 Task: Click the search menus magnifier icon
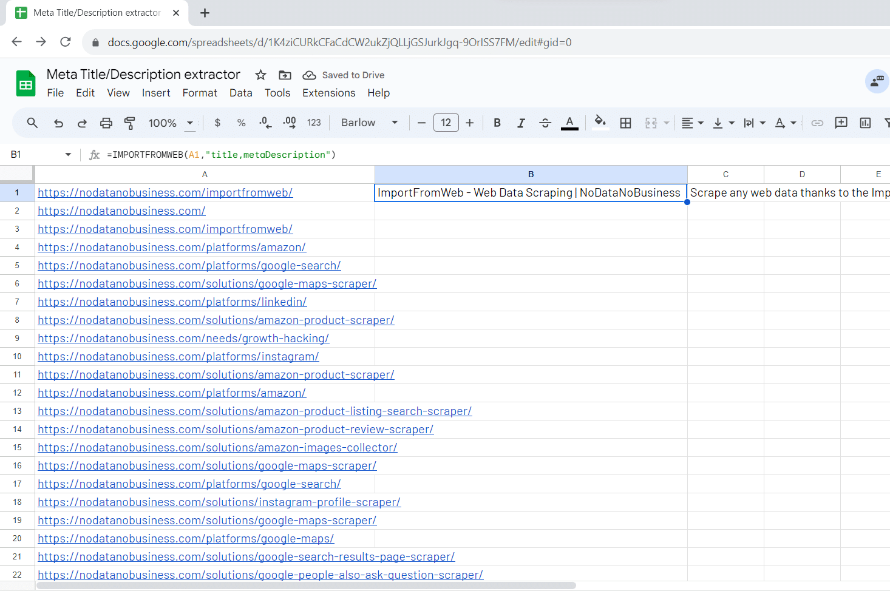[33, 123]
